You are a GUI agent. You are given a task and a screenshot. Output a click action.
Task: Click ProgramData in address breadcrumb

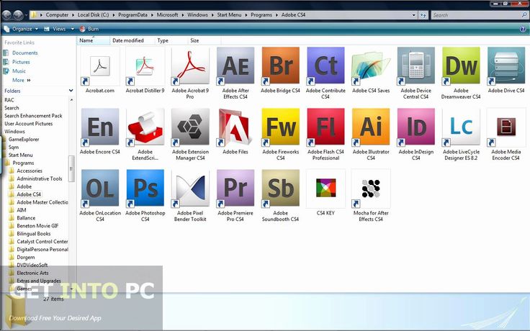132,15
